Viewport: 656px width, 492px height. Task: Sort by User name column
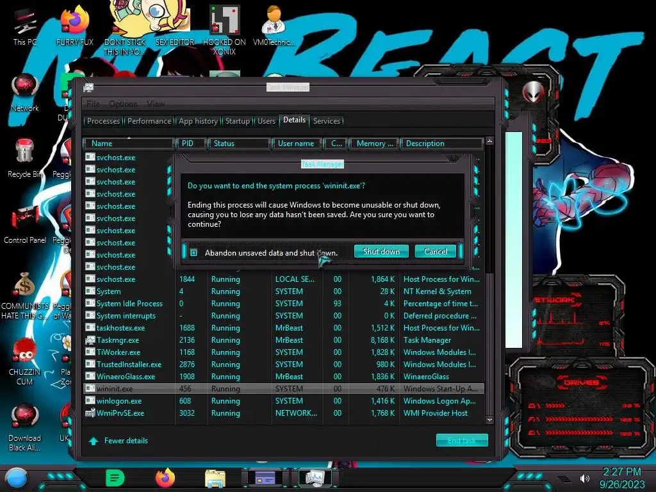point(296,143)
